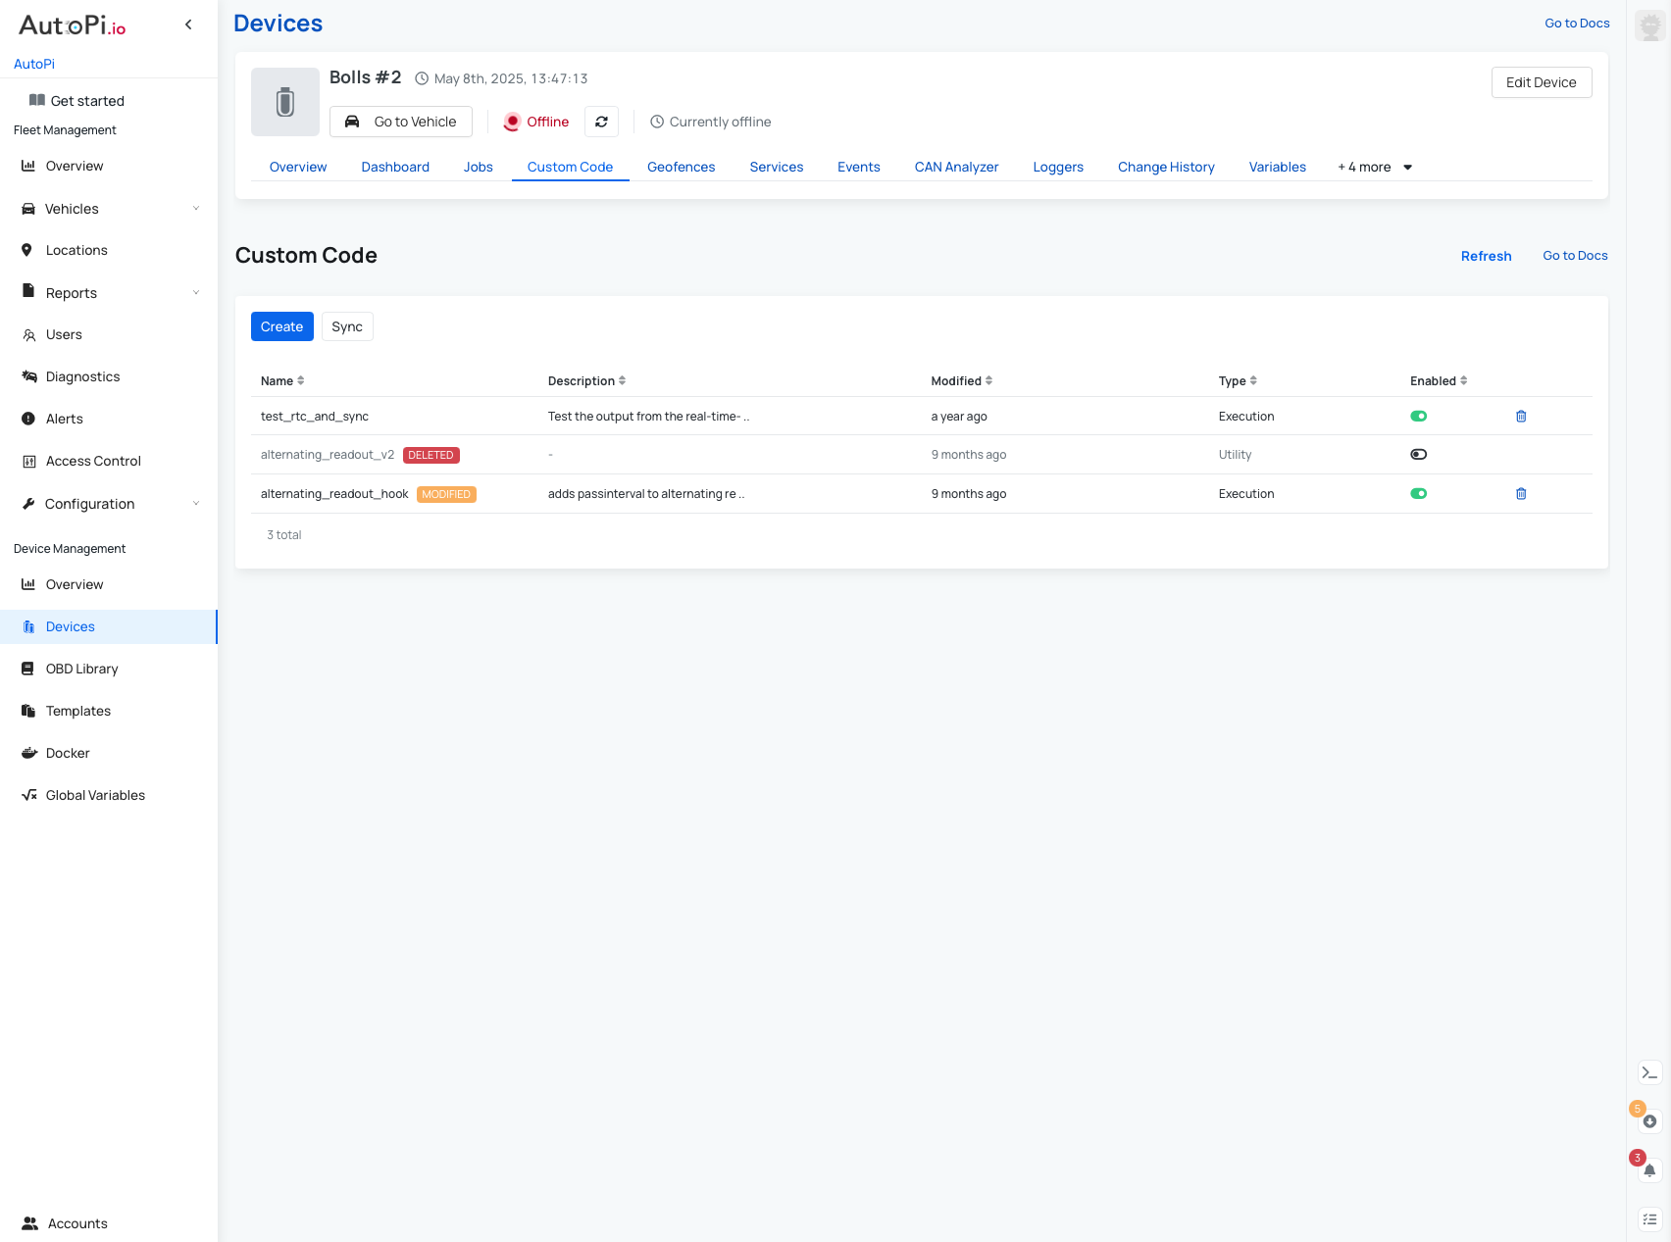Open Global Variables from the sidebar
The width and height of the screenshot is (1671, 1242).
pos(95,795)
